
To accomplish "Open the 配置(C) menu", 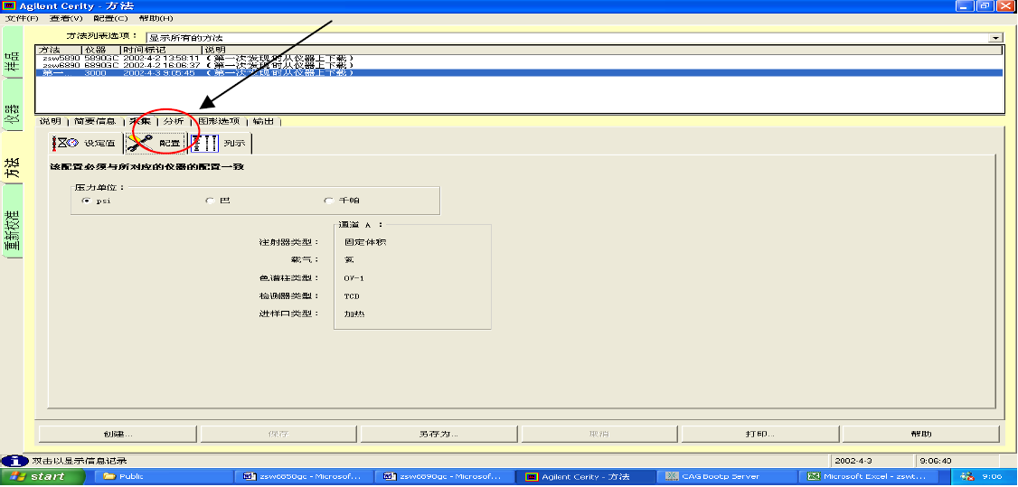I will (x=112, y=18).
